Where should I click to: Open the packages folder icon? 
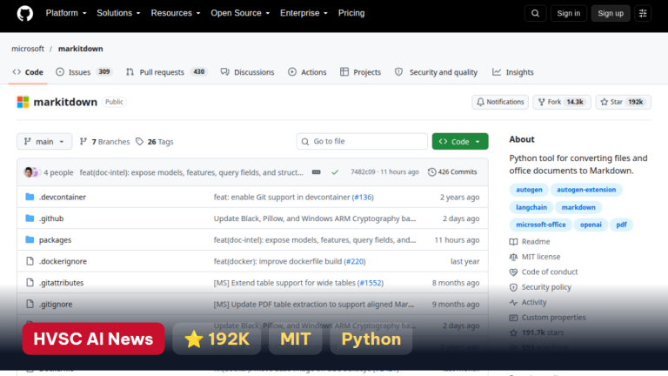point(30,239)
